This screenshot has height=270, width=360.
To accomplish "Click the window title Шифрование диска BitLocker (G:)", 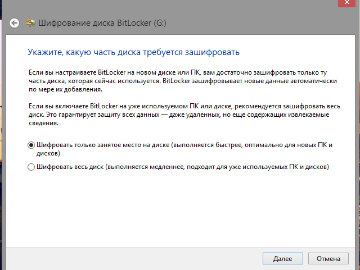I will click(102, 23).
